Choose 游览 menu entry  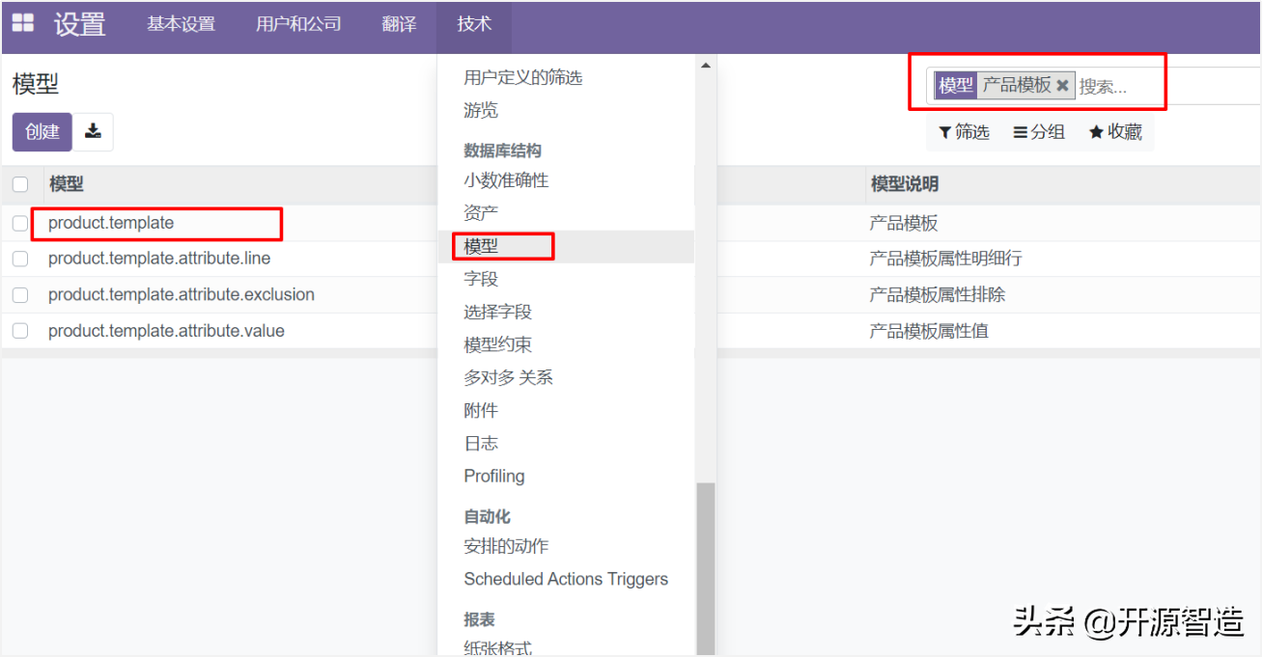tap(481, 110)
